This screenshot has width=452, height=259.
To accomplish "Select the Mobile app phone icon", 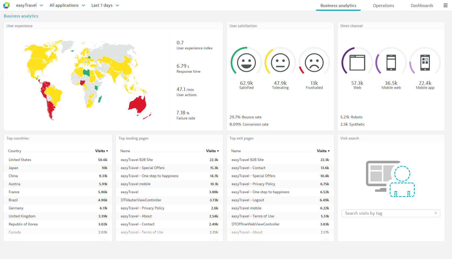I will (425, 63).
